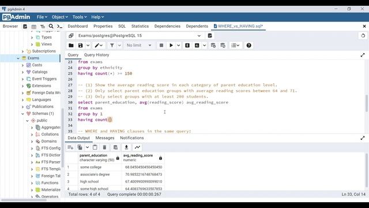Expand the Casts tree node

pos(22,65)
